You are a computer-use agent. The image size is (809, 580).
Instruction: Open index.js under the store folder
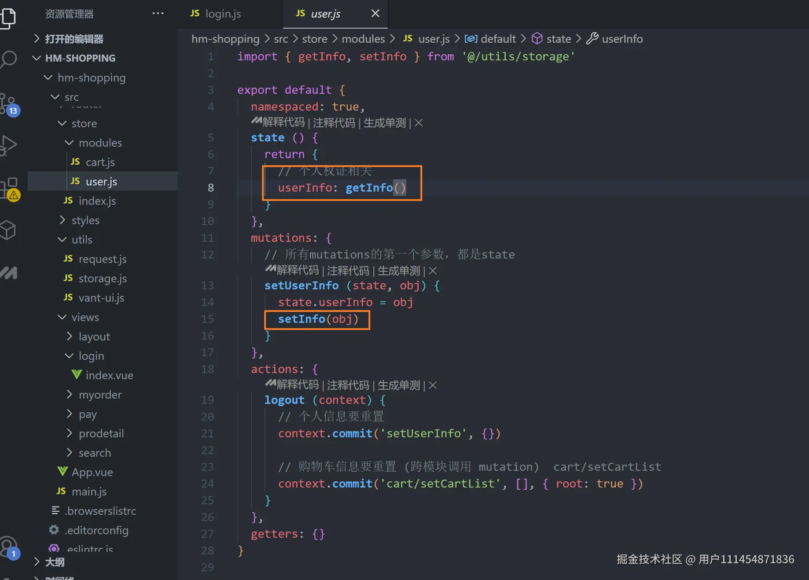103,201
